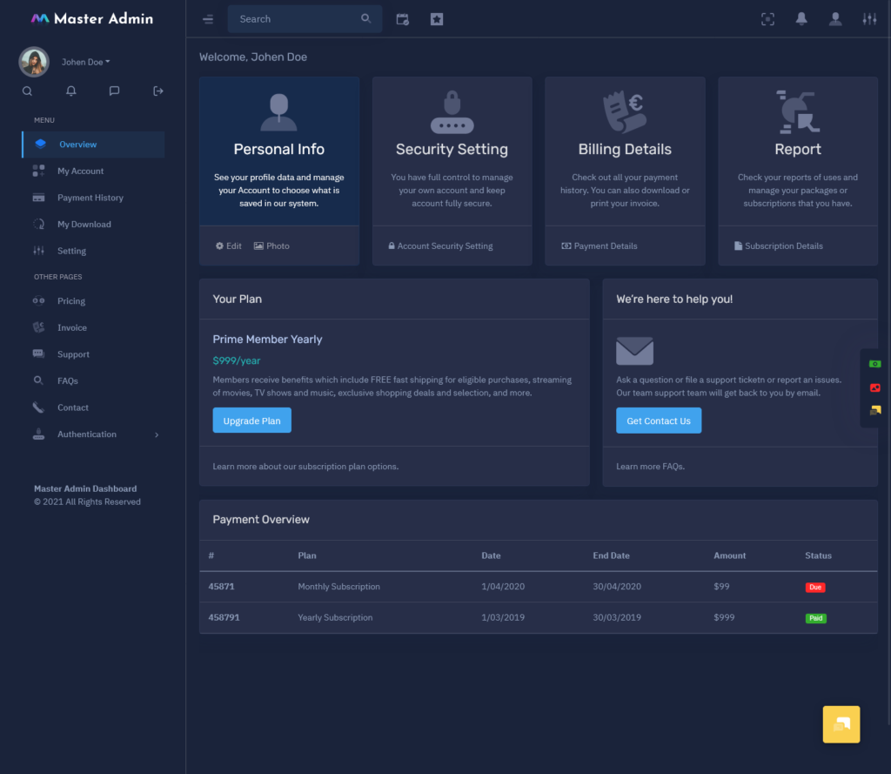Click the End Date column header
The height and width of the screenshot is (774, 891).
(611, 555)
